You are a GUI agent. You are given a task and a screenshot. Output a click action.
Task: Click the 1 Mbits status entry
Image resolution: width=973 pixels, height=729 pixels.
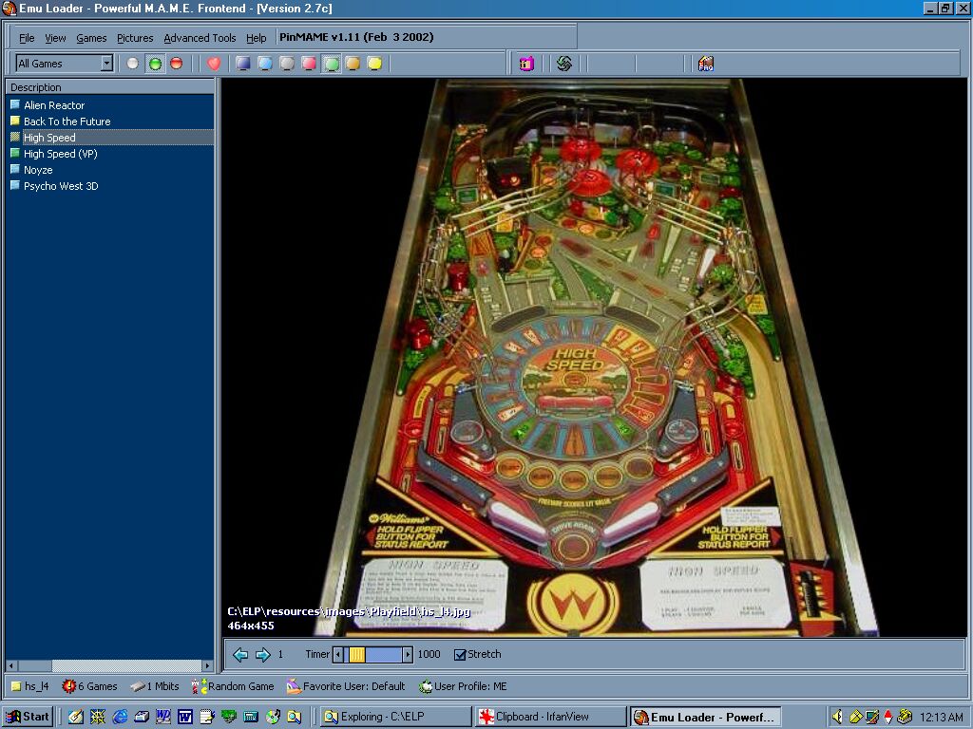pyautogui.click(x=155, y=686)
